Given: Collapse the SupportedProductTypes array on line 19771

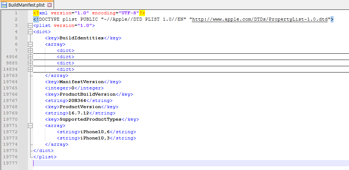Looking at the screenshot, I should pyautogui.click(x=30, y=125).
